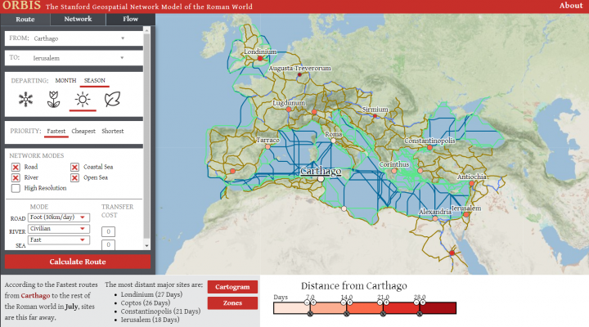The width and height of the screenshot is (589, 327).
Task: Select the autumn leaf season icon
Action: 112,101
